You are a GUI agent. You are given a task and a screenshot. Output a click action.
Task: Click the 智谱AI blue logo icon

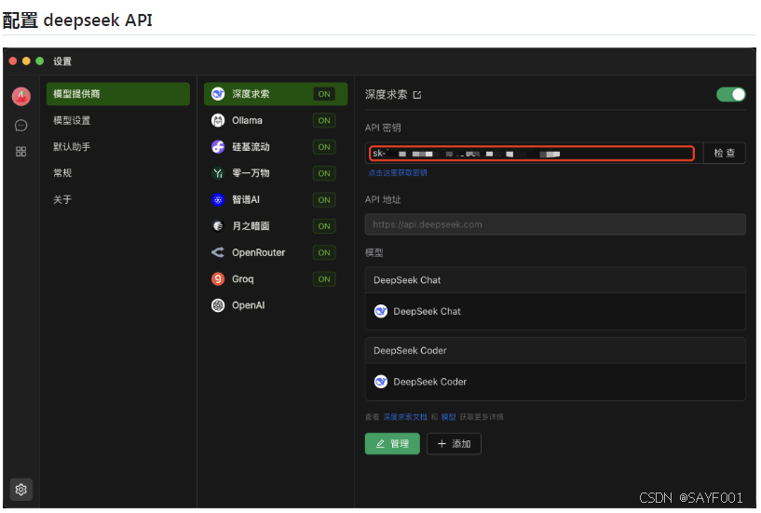click(x=218, y=199)
